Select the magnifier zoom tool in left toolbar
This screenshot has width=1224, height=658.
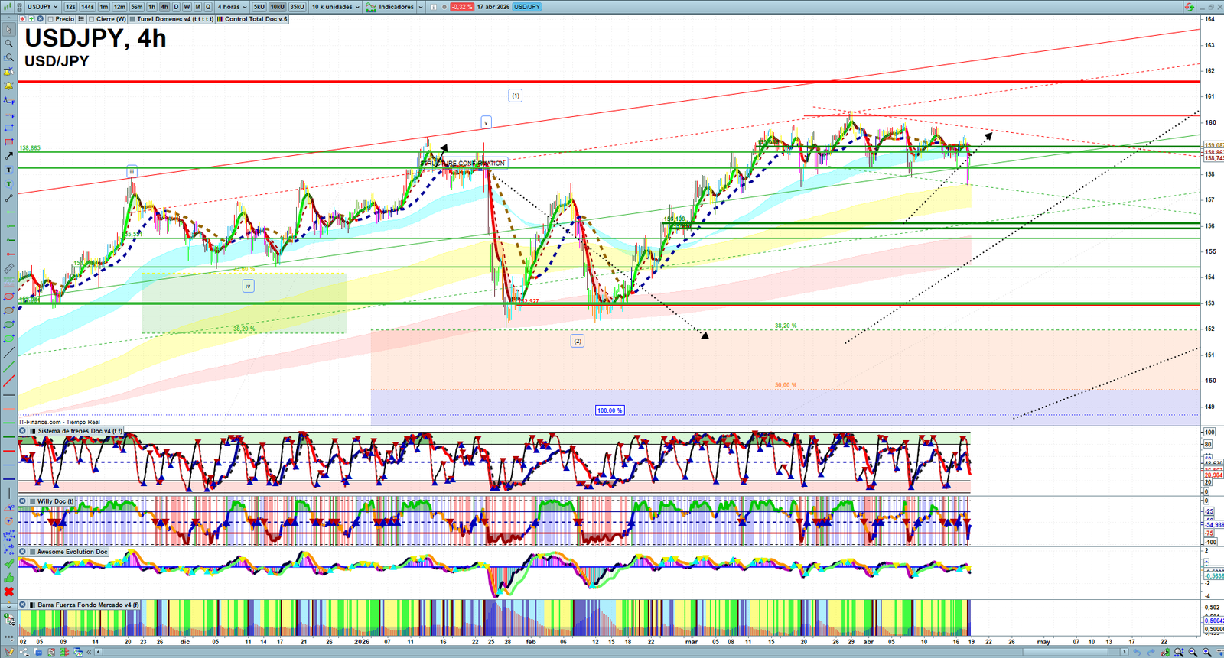click(x=9, y=44)
